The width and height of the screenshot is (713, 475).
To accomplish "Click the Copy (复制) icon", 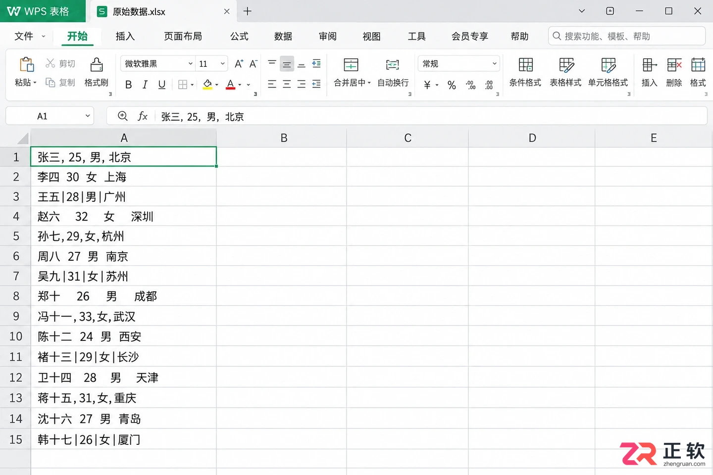I will pyautogui.click(x=50, y=83).
